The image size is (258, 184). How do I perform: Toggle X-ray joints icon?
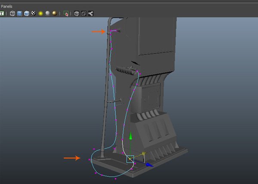[x=91, y=13]
